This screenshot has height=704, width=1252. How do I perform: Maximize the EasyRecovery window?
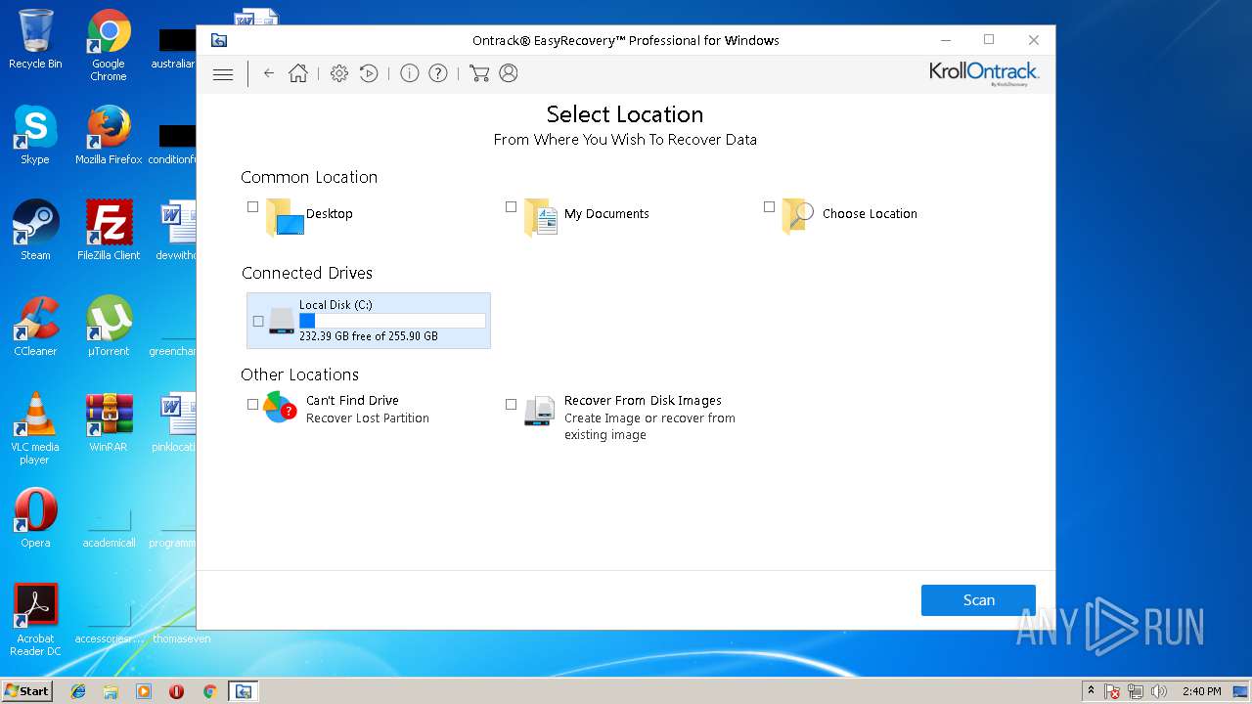(989, 40)
